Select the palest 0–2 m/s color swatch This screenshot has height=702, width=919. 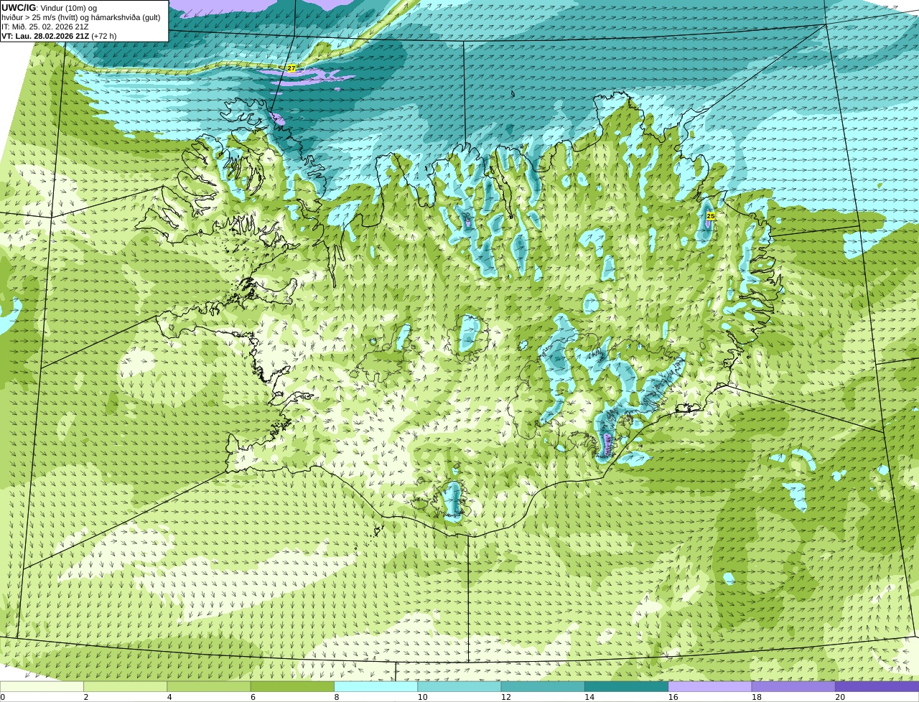click(42, 686)
